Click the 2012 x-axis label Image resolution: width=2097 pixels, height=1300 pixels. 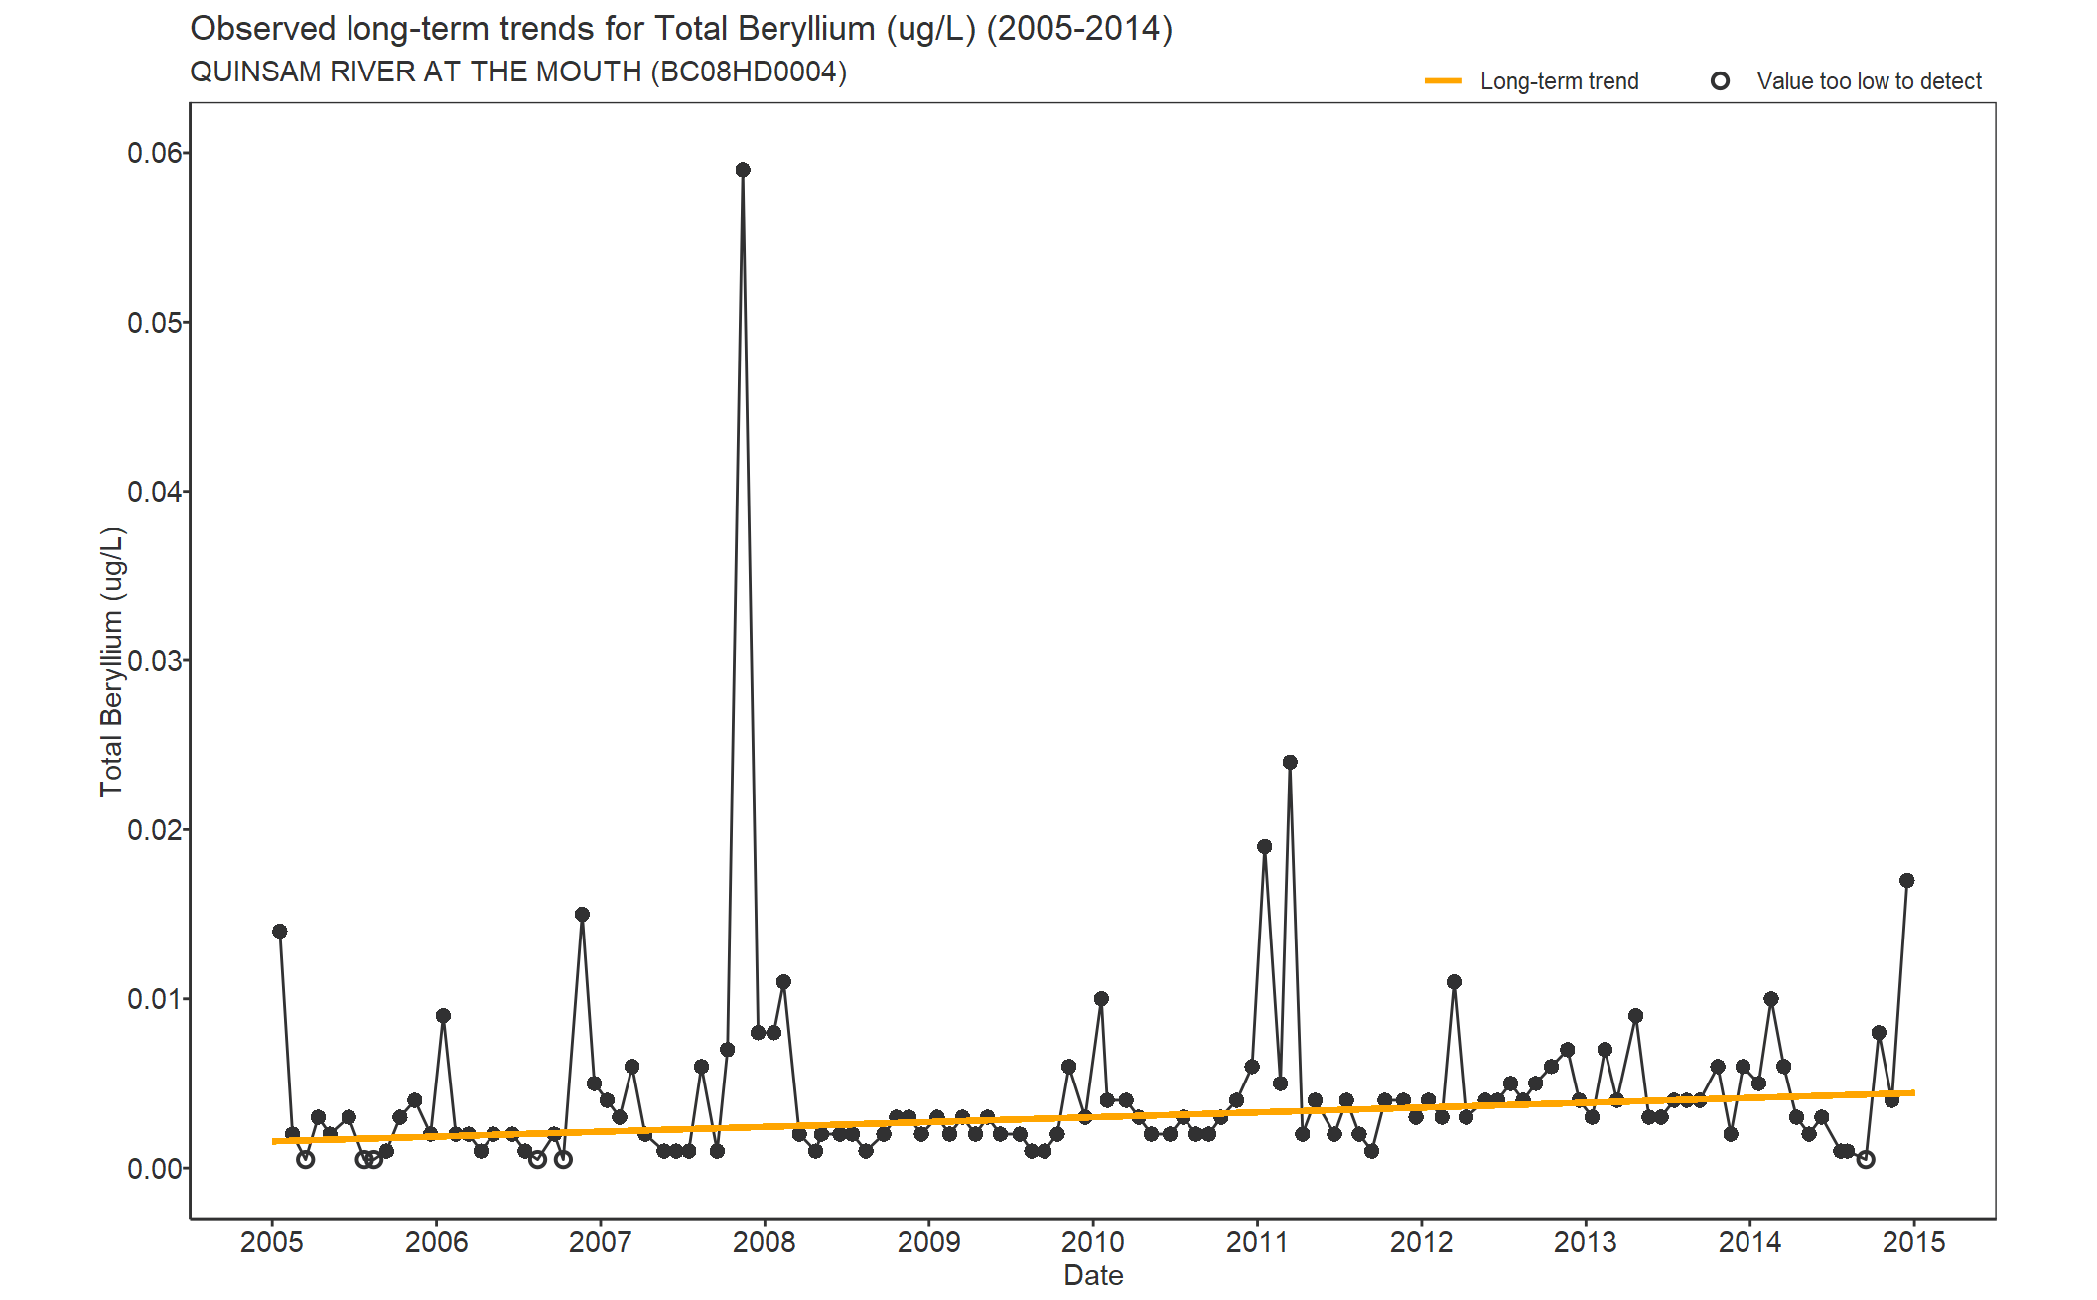point(1421,1242)
